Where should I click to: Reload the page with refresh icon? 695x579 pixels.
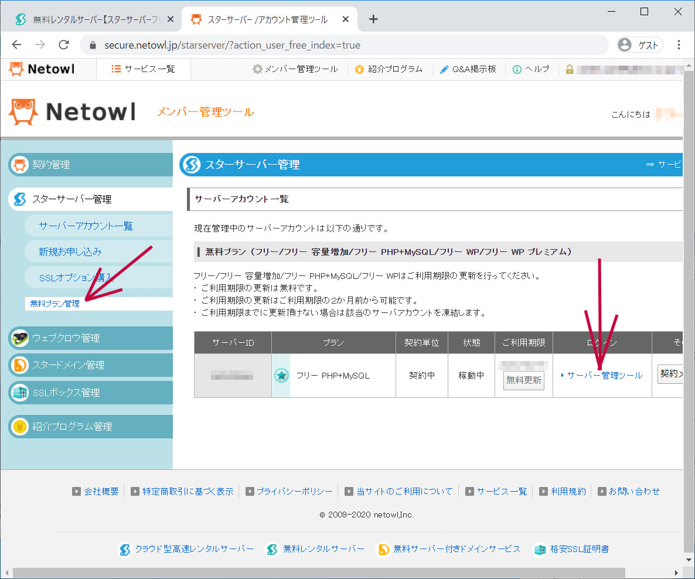[x=64, y=45]
